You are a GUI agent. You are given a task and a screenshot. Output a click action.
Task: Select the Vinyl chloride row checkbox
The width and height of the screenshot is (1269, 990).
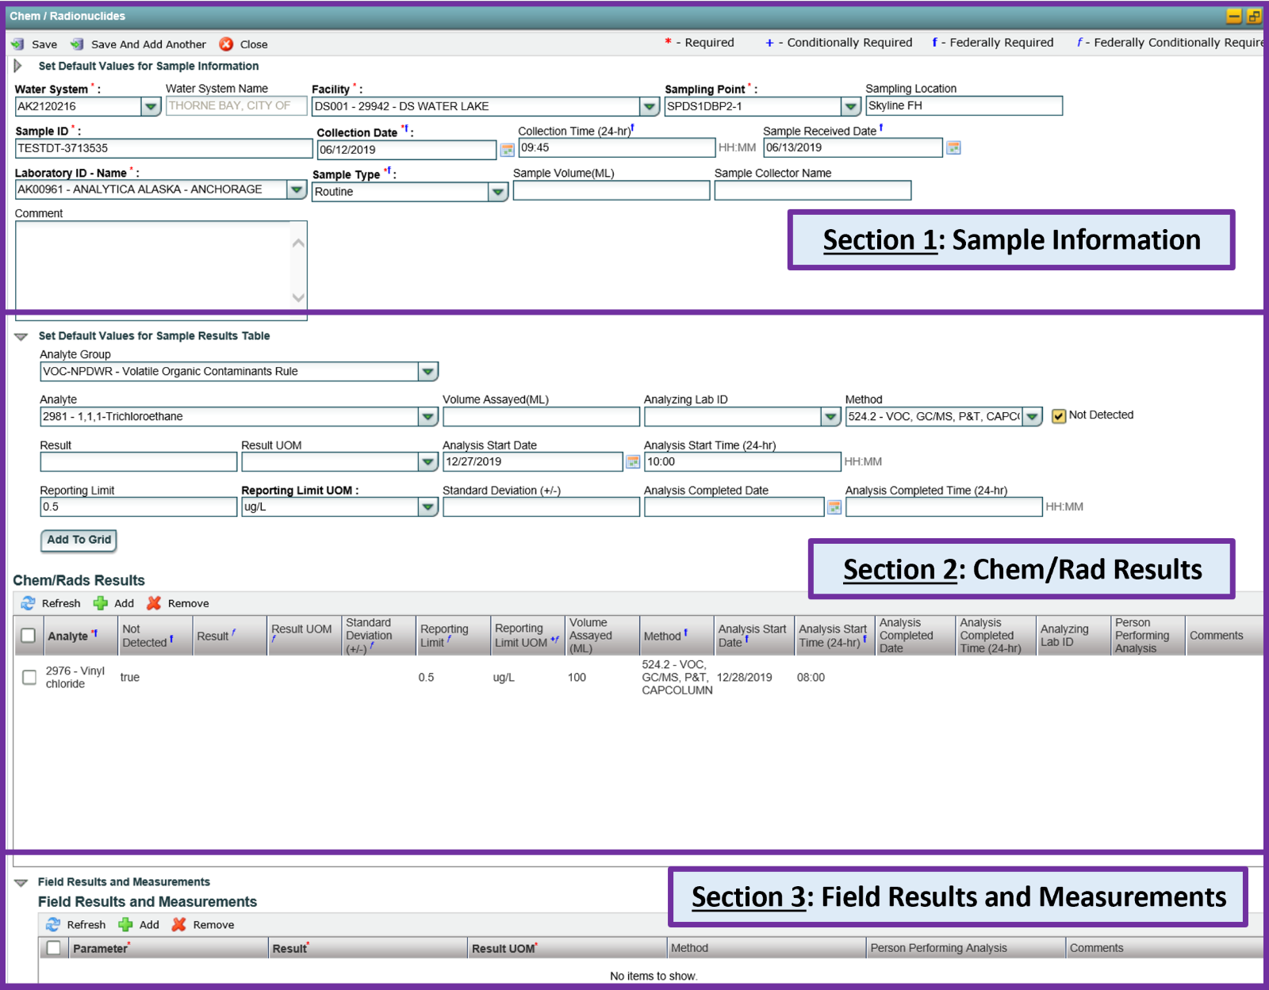[x=29, y=677]
